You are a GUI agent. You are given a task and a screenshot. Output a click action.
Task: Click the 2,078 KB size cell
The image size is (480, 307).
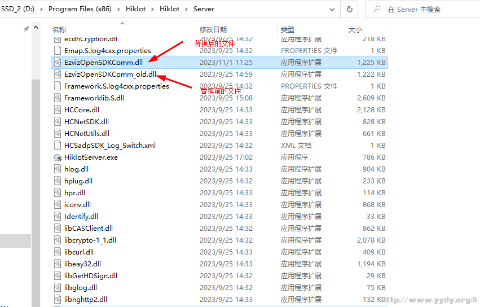pos(371,240)
